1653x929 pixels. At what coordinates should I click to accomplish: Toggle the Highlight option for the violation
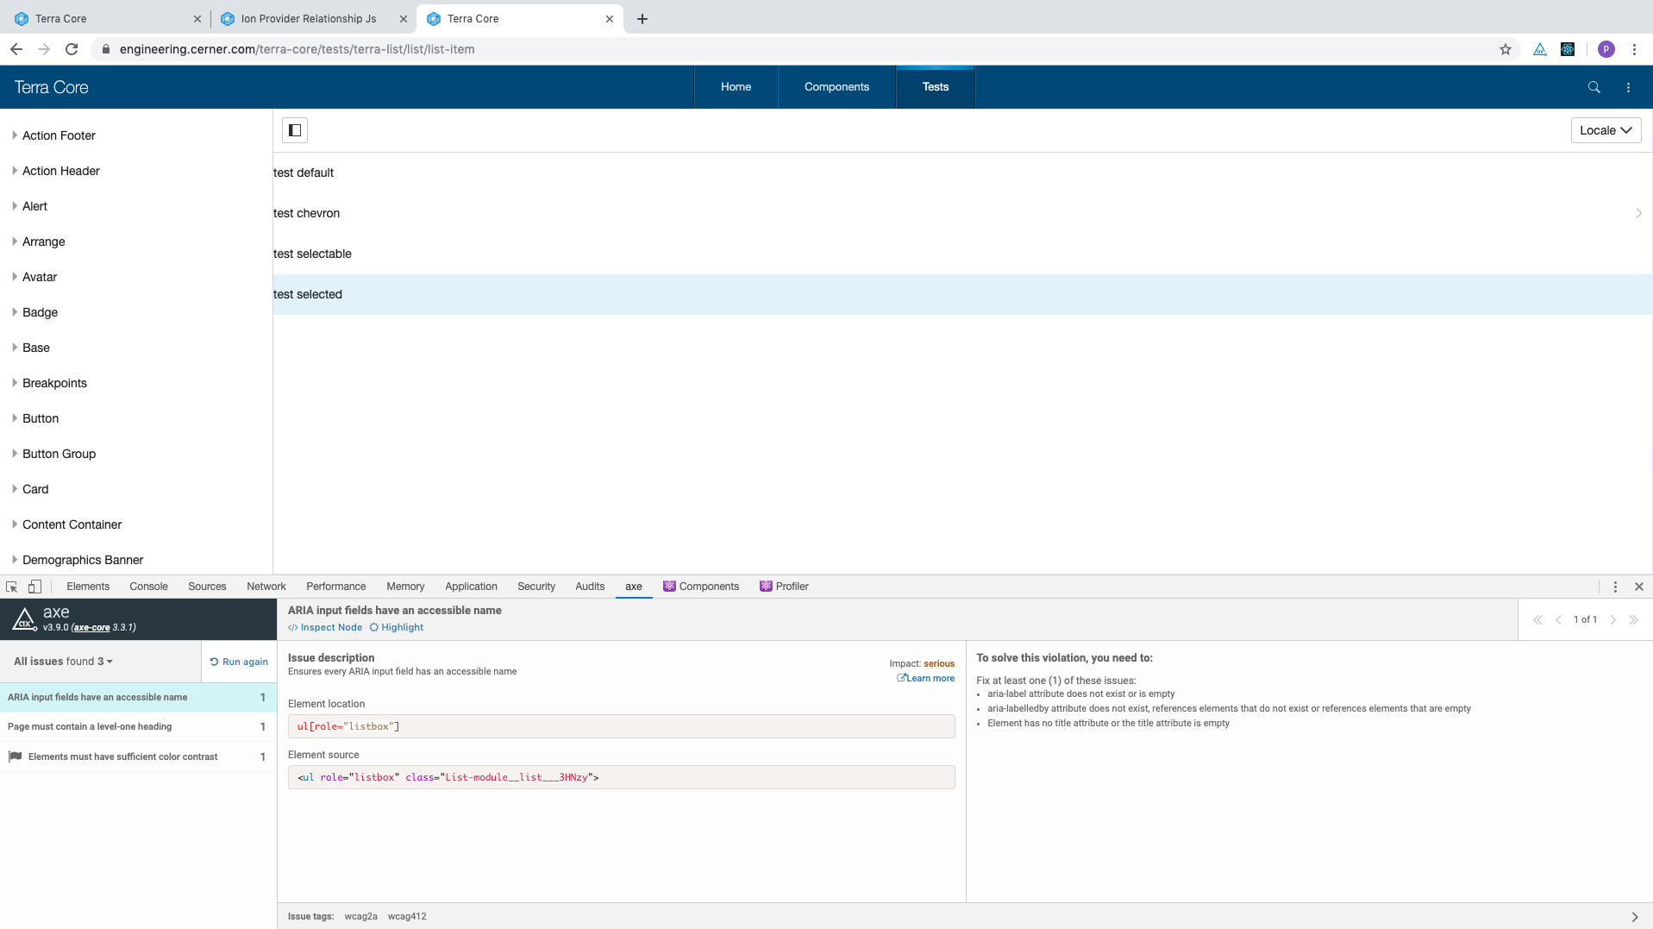coord(397,627)
